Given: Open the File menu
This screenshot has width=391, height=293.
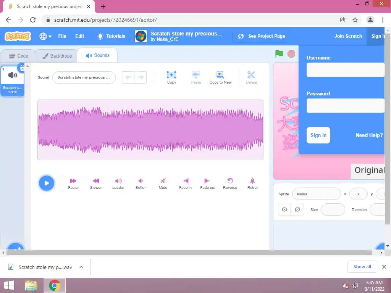Looking at the screenshot, I should 62,36.
